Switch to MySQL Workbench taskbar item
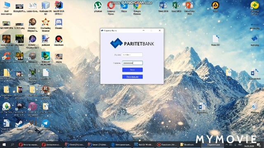 (144, 144)
